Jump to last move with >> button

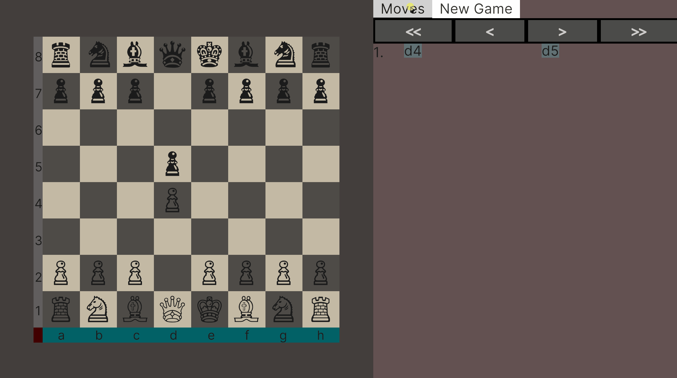coord(638,31)
